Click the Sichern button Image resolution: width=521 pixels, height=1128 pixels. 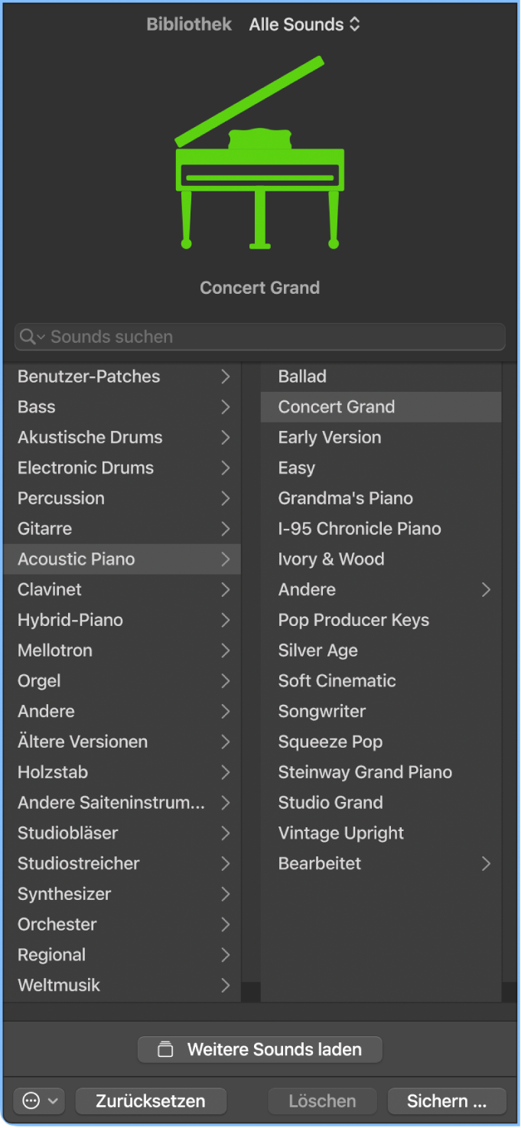(x=447, y=1101)
